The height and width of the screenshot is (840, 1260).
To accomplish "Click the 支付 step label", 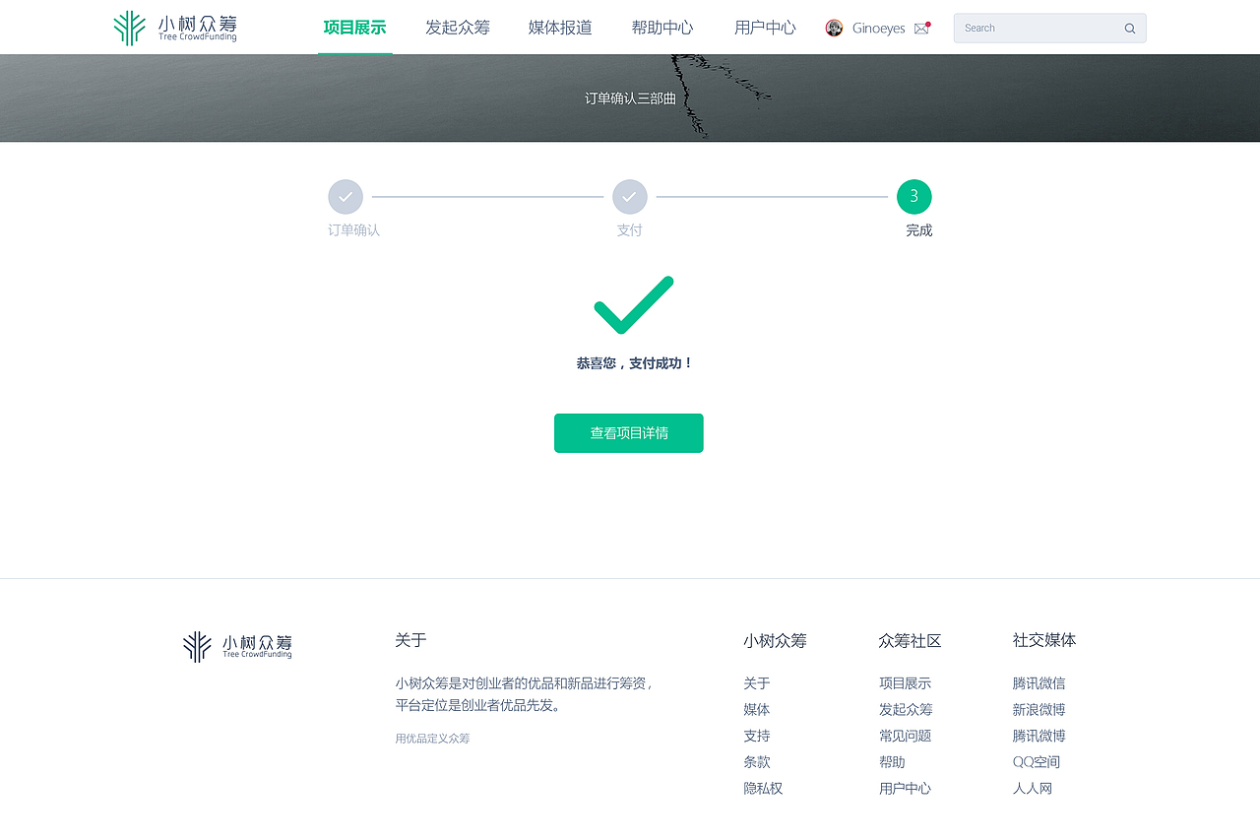I will tap(630, 230).
